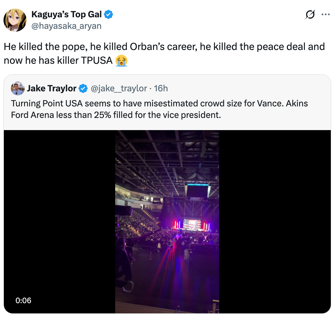
Task: Click the American flag stage screen in video
Action: 191,224
